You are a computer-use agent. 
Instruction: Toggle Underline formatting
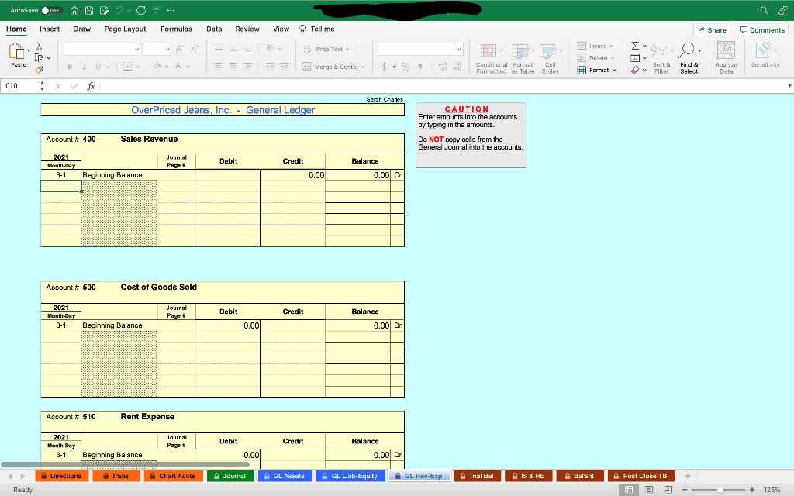(98, 67)
